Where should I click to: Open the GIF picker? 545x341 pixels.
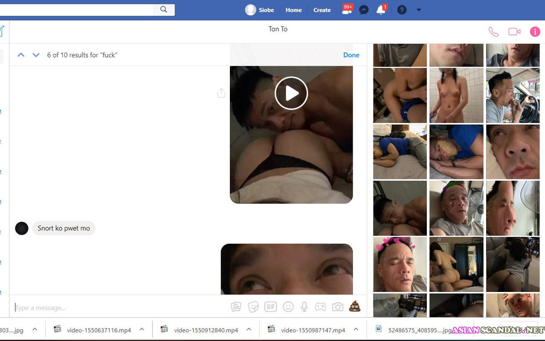[271, 306]
